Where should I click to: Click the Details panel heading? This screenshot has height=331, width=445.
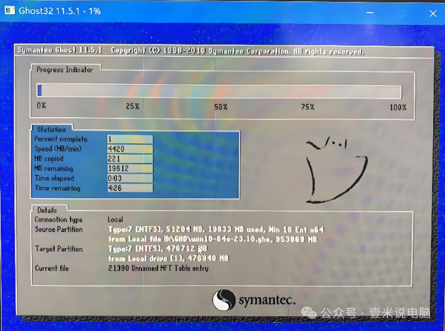coord(47,210)
